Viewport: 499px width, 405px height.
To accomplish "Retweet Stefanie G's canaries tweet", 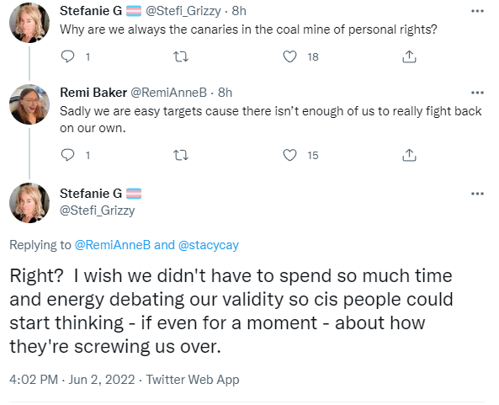I will coord(181,56).
